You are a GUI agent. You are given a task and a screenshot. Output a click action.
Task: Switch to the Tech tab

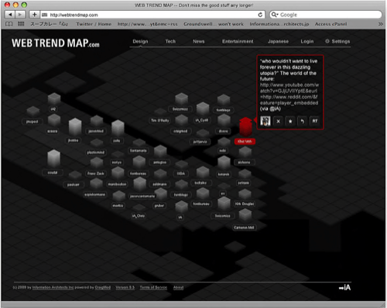[x=170, y=41]
